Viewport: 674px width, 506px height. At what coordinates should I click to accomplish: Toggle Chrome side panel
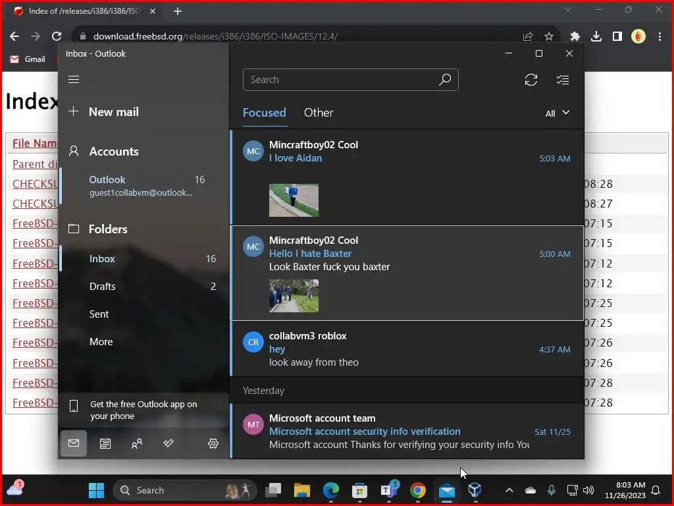pos(617,37)
